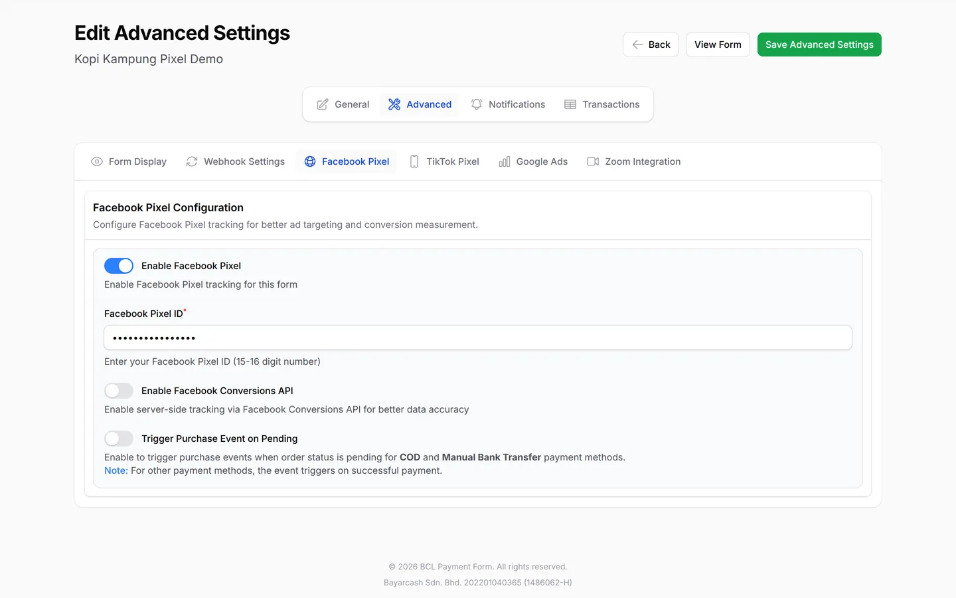Click the Facebook Pixel Configuration heading
This screenshot has width=956, height=598.
tap(168, 207)
